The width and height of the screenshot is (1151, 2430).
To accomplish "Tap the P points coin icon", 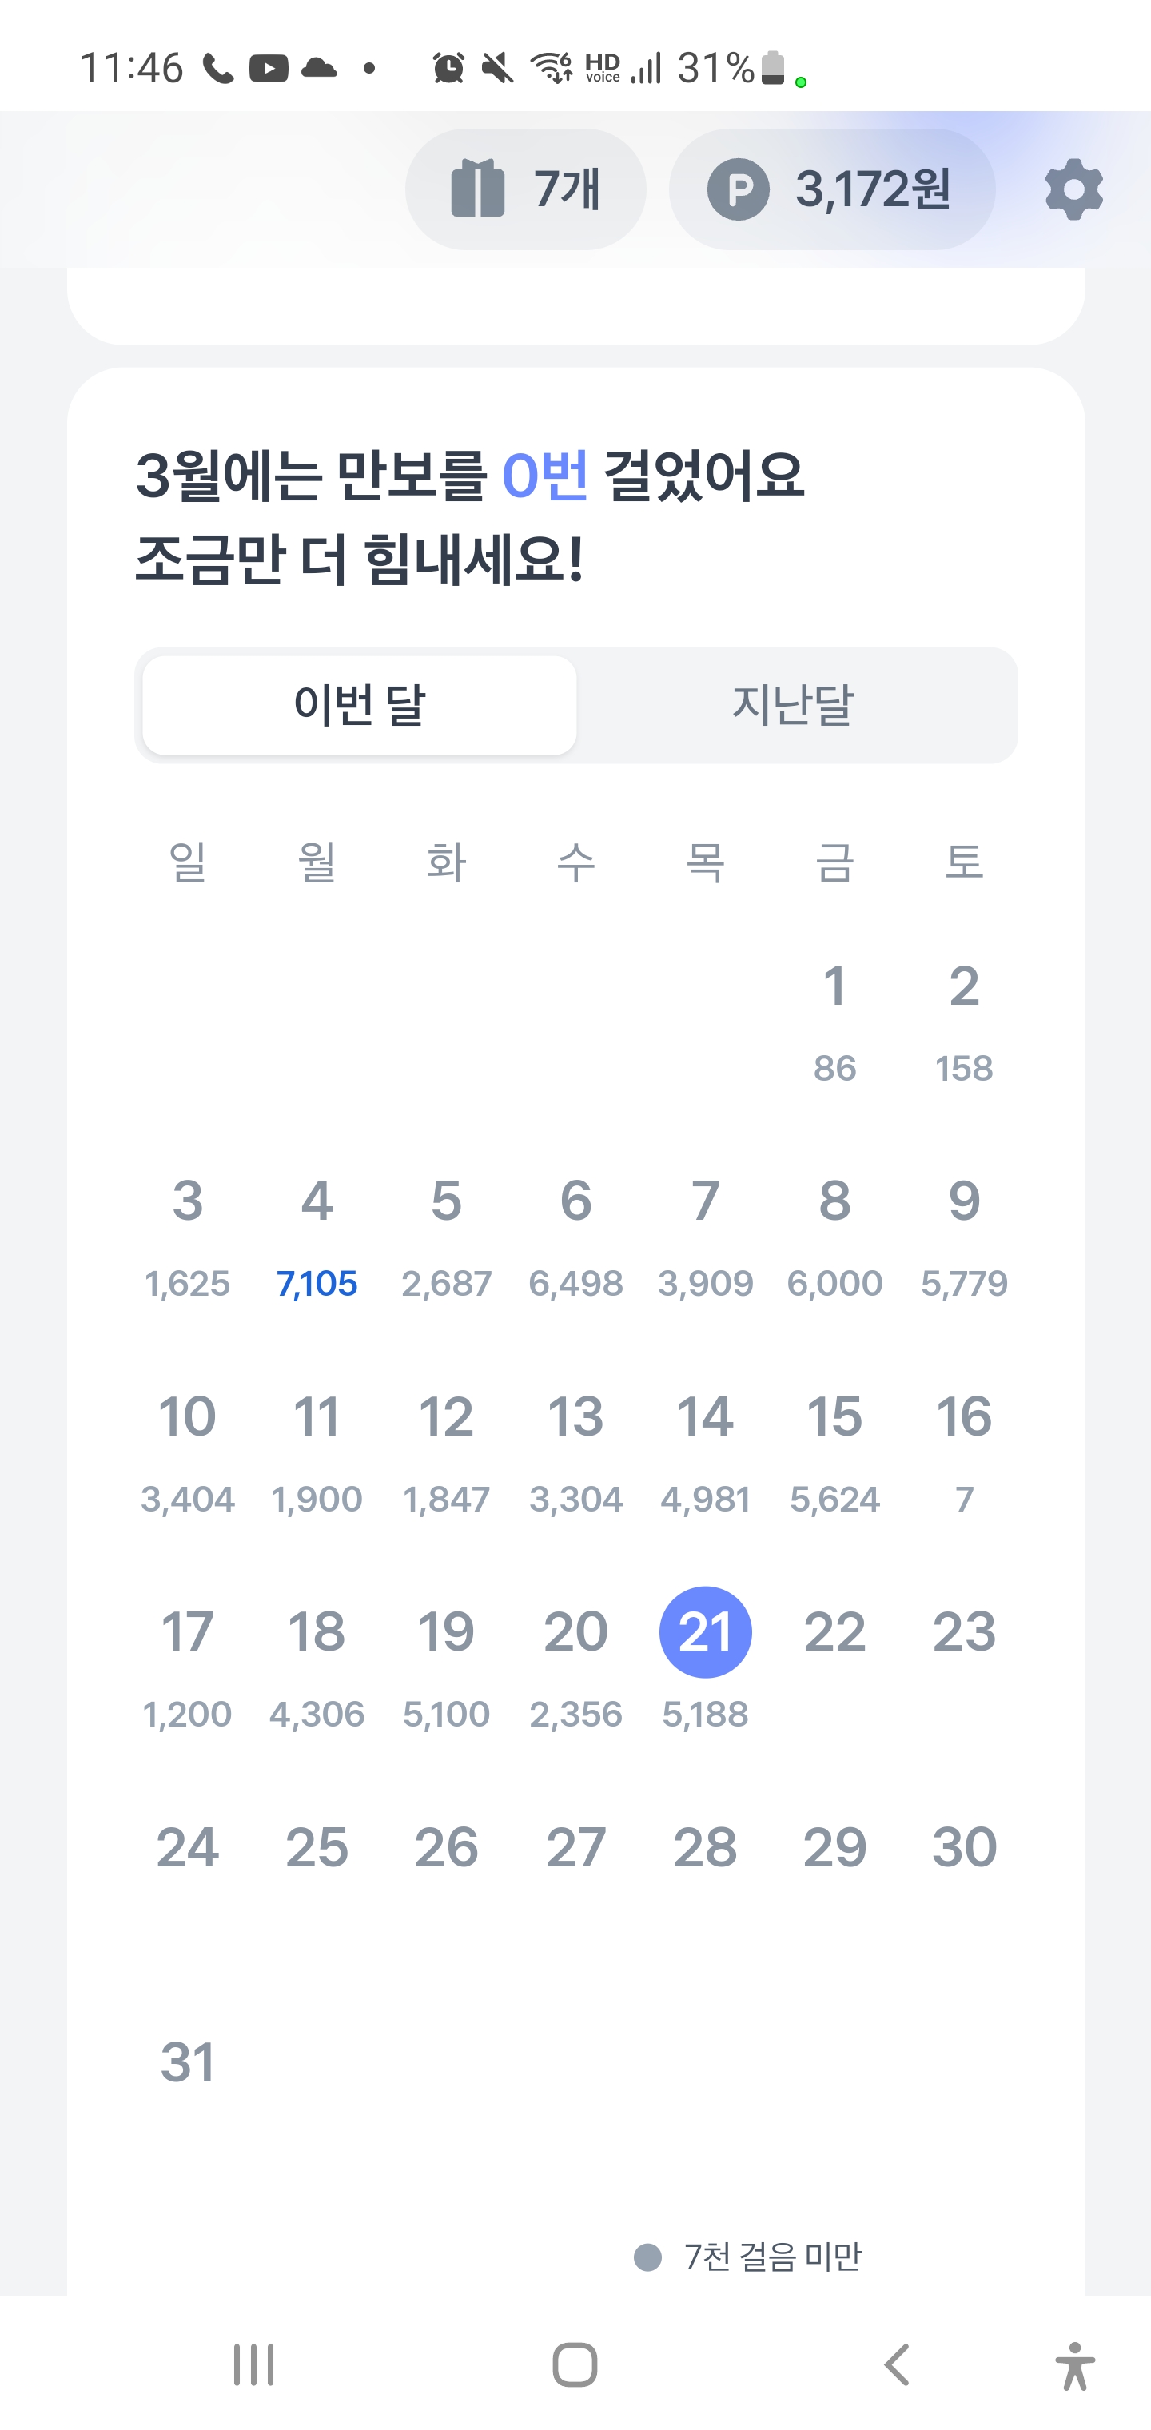I will (738, 189).
